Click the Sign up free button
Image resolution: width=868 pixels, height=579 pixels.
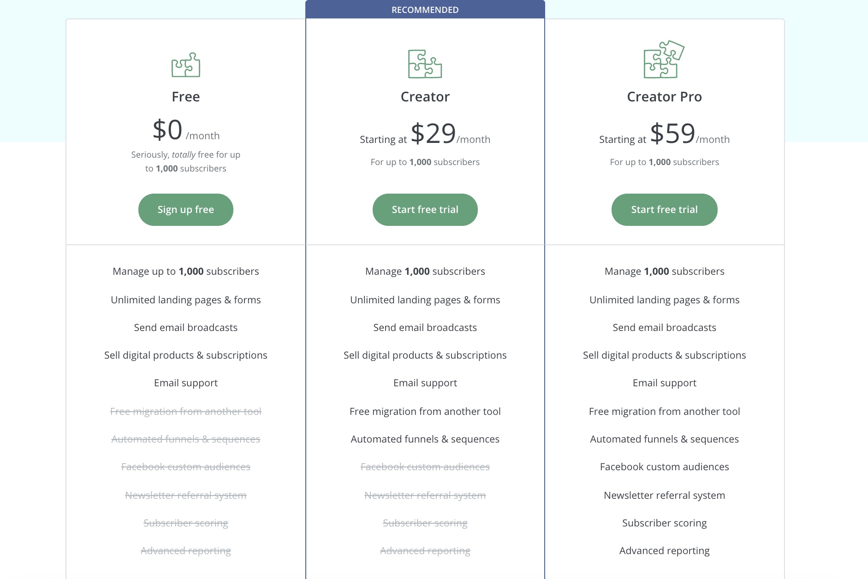pyautogui.click(x=186, y=210)
